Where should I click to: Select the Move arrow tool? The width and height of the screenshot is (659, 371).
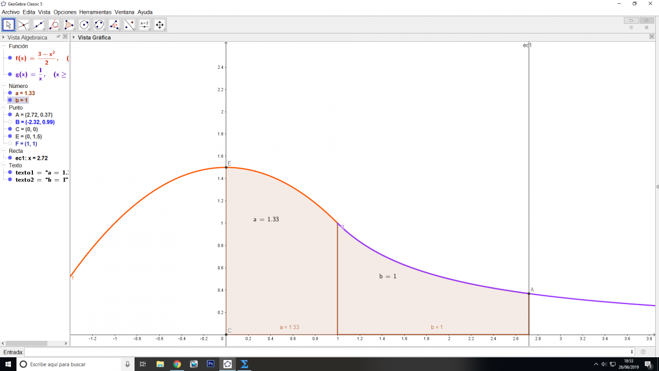(9, 25)
